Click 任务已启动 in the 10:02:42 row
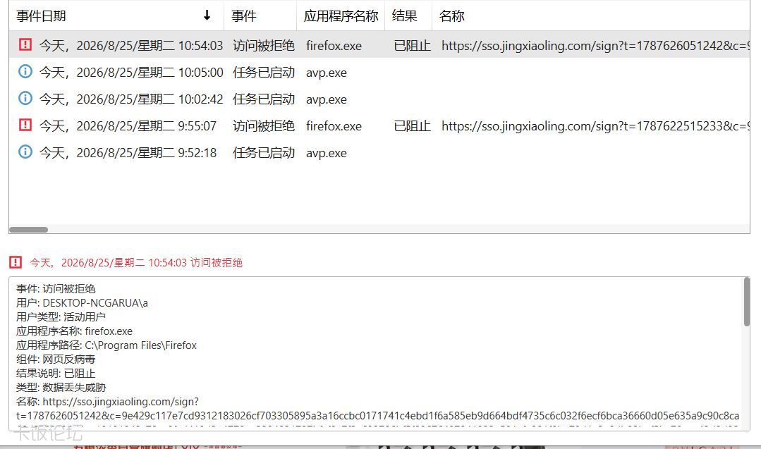The image size is (761, 449). [x=264, y=99]
